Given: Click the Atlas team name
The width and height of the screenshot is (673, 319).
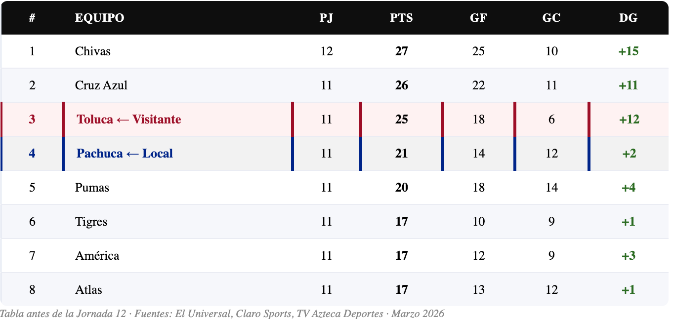Looking at the screenshot, I should pyautogui.click(x=88, y=290).
